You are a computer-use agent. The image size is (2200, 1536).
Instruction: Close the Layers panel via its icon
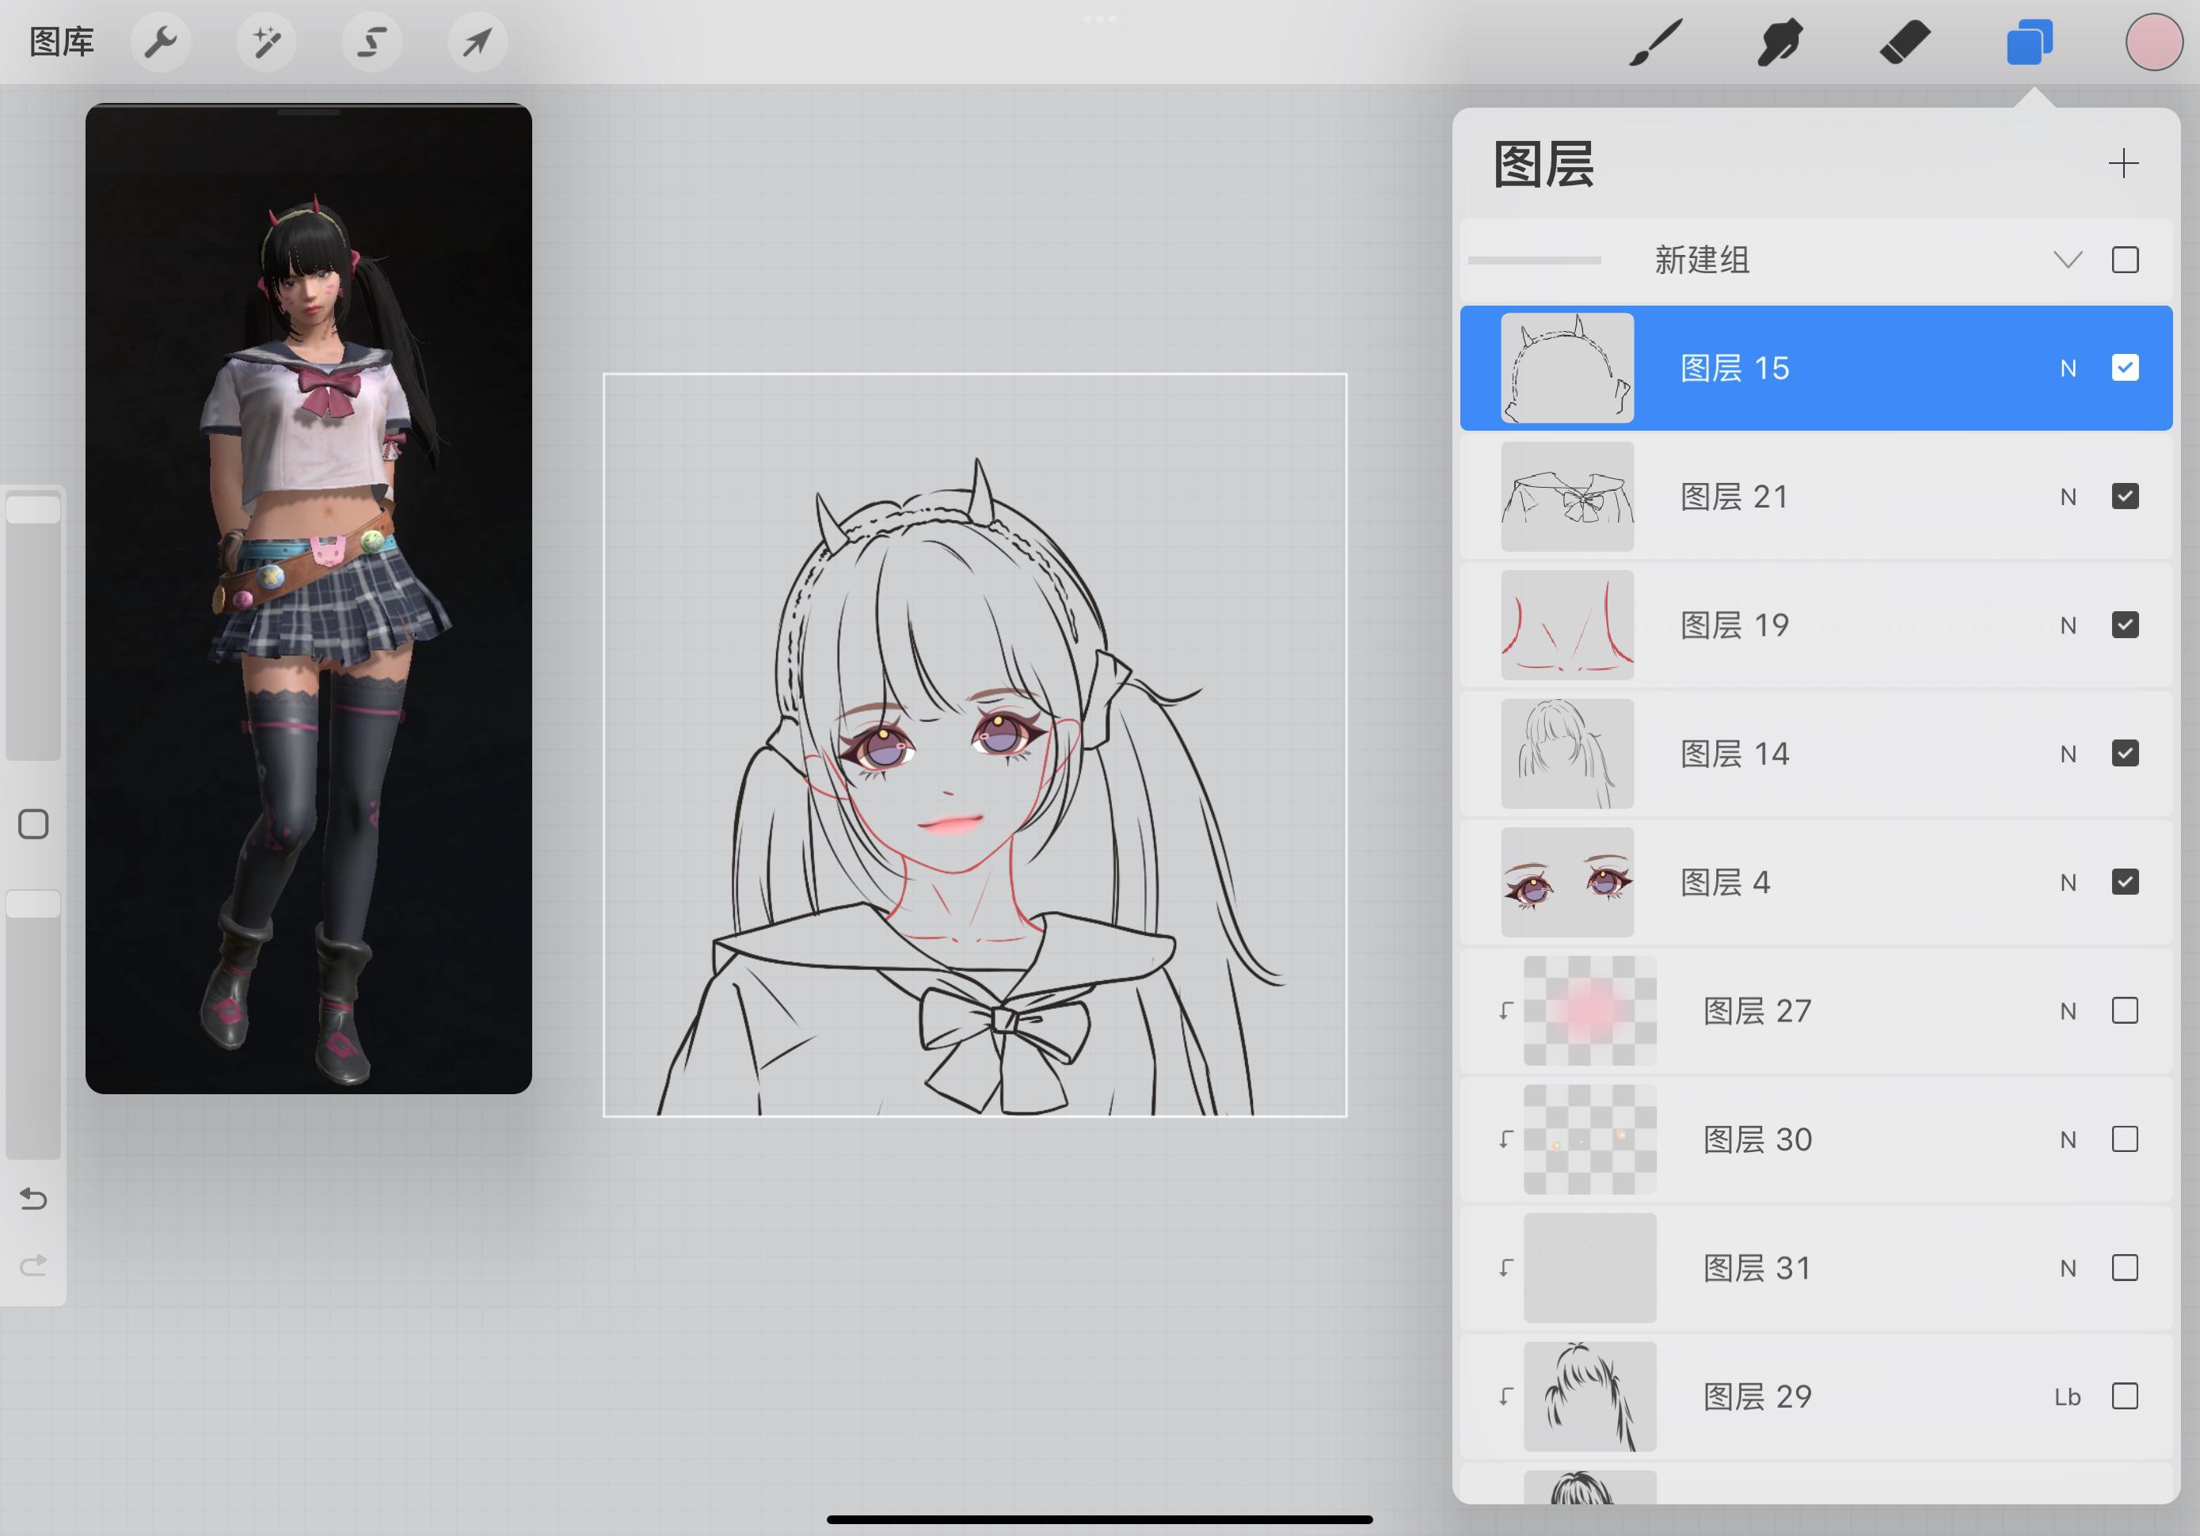click(2030, 42)
